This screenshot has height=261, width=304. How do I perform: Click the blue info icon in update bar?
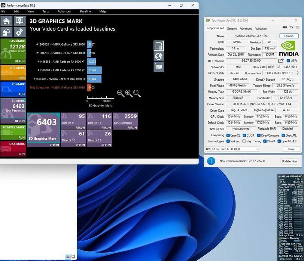(211, 161)
